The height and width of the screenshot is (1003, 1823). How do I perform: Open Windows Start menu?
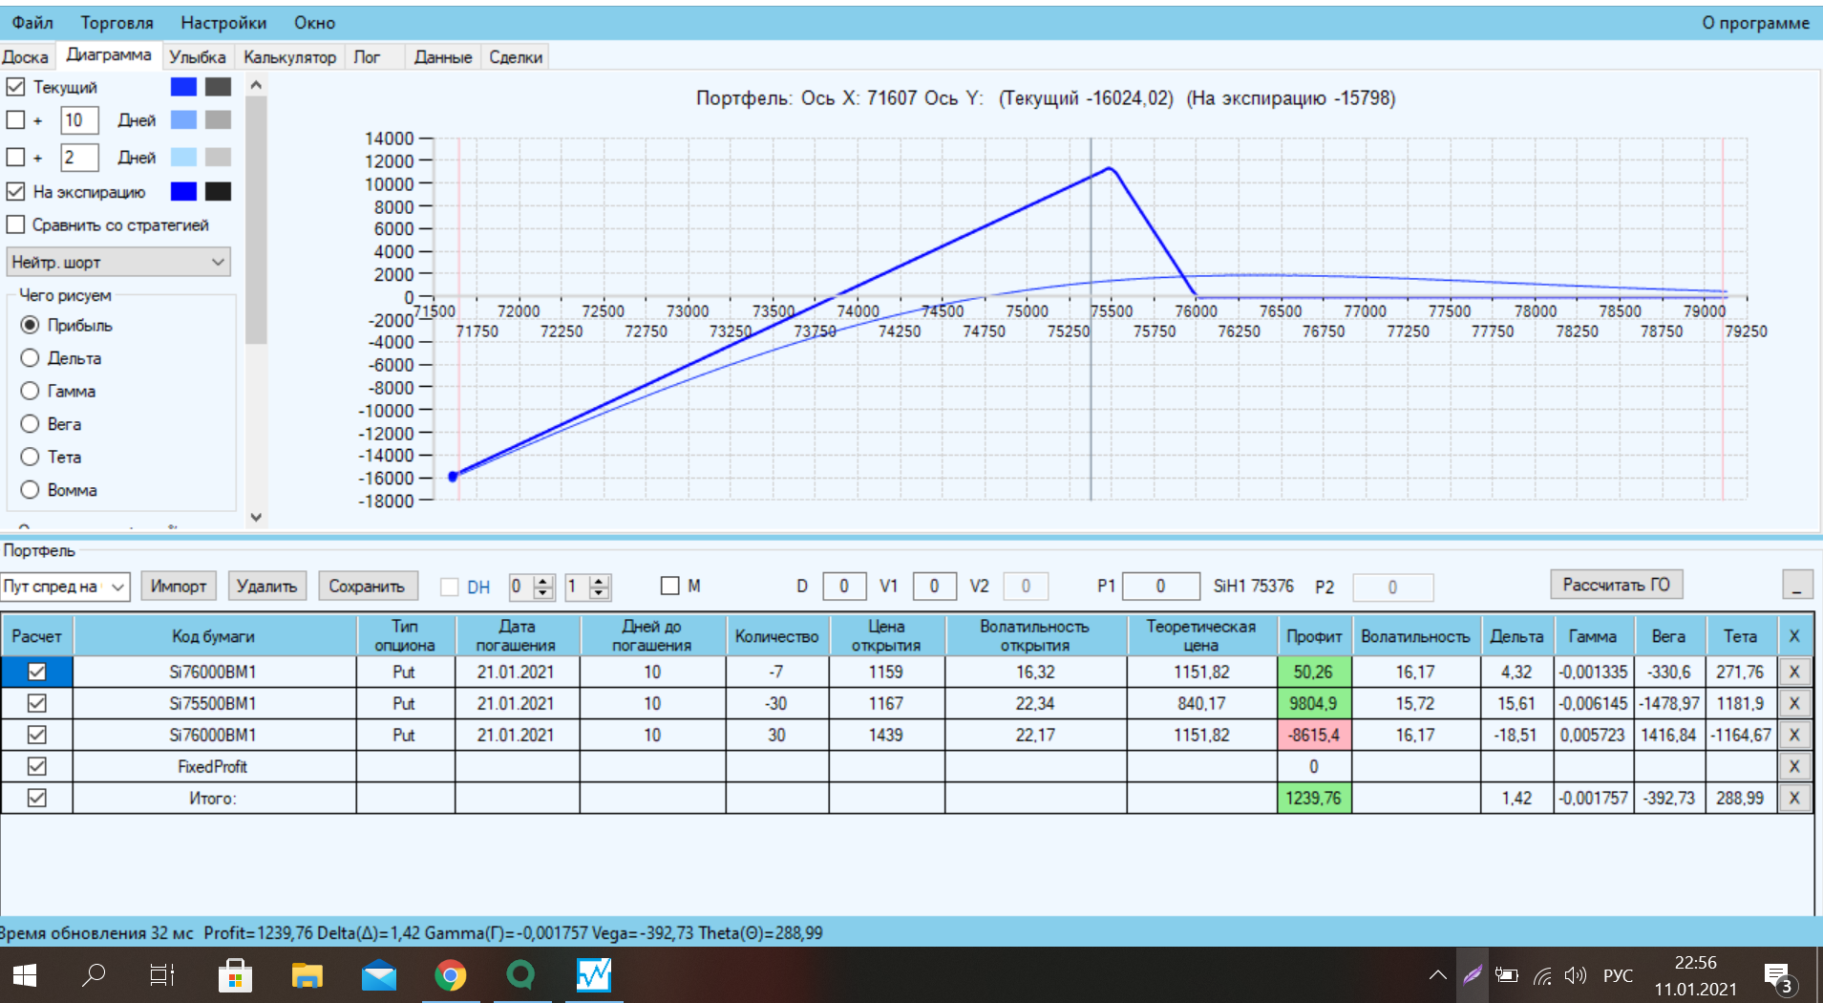pyautogui.click(x=24, y=975)
